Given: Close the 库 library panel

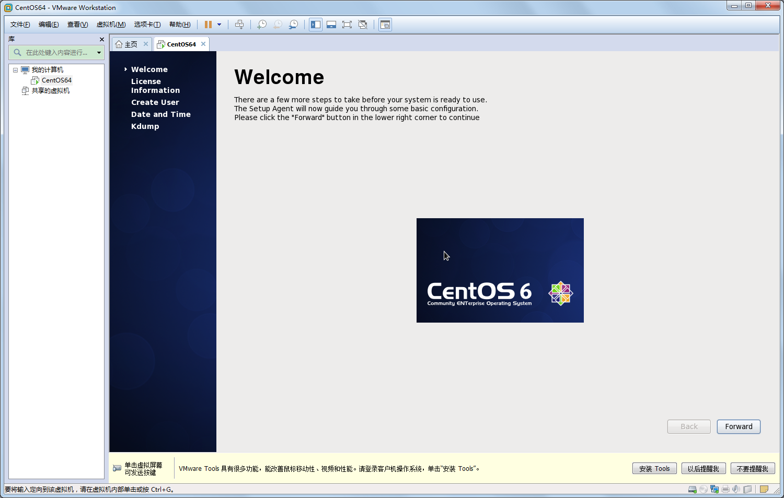Looking at the screenshot, I should (x=102, y=39).
